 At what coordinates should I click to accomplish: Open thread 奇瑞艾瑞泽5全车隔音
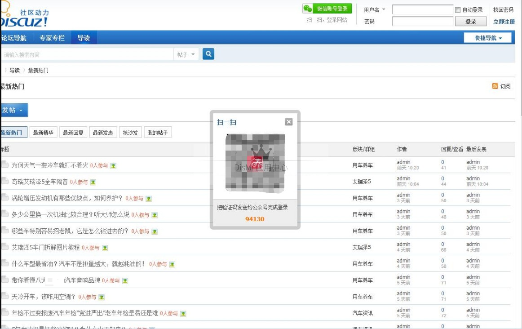point(40,182)
